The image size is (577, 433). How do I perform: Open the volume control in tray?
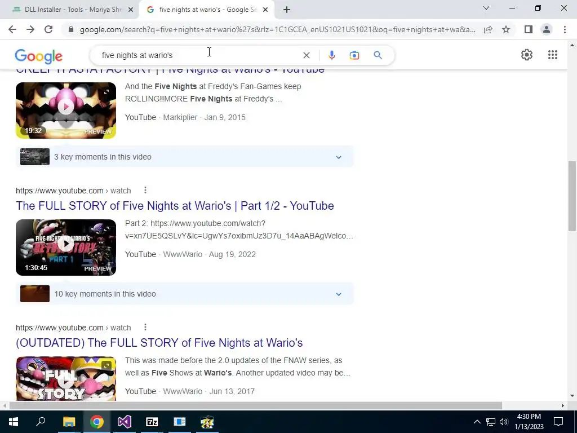tap(504, 422)
